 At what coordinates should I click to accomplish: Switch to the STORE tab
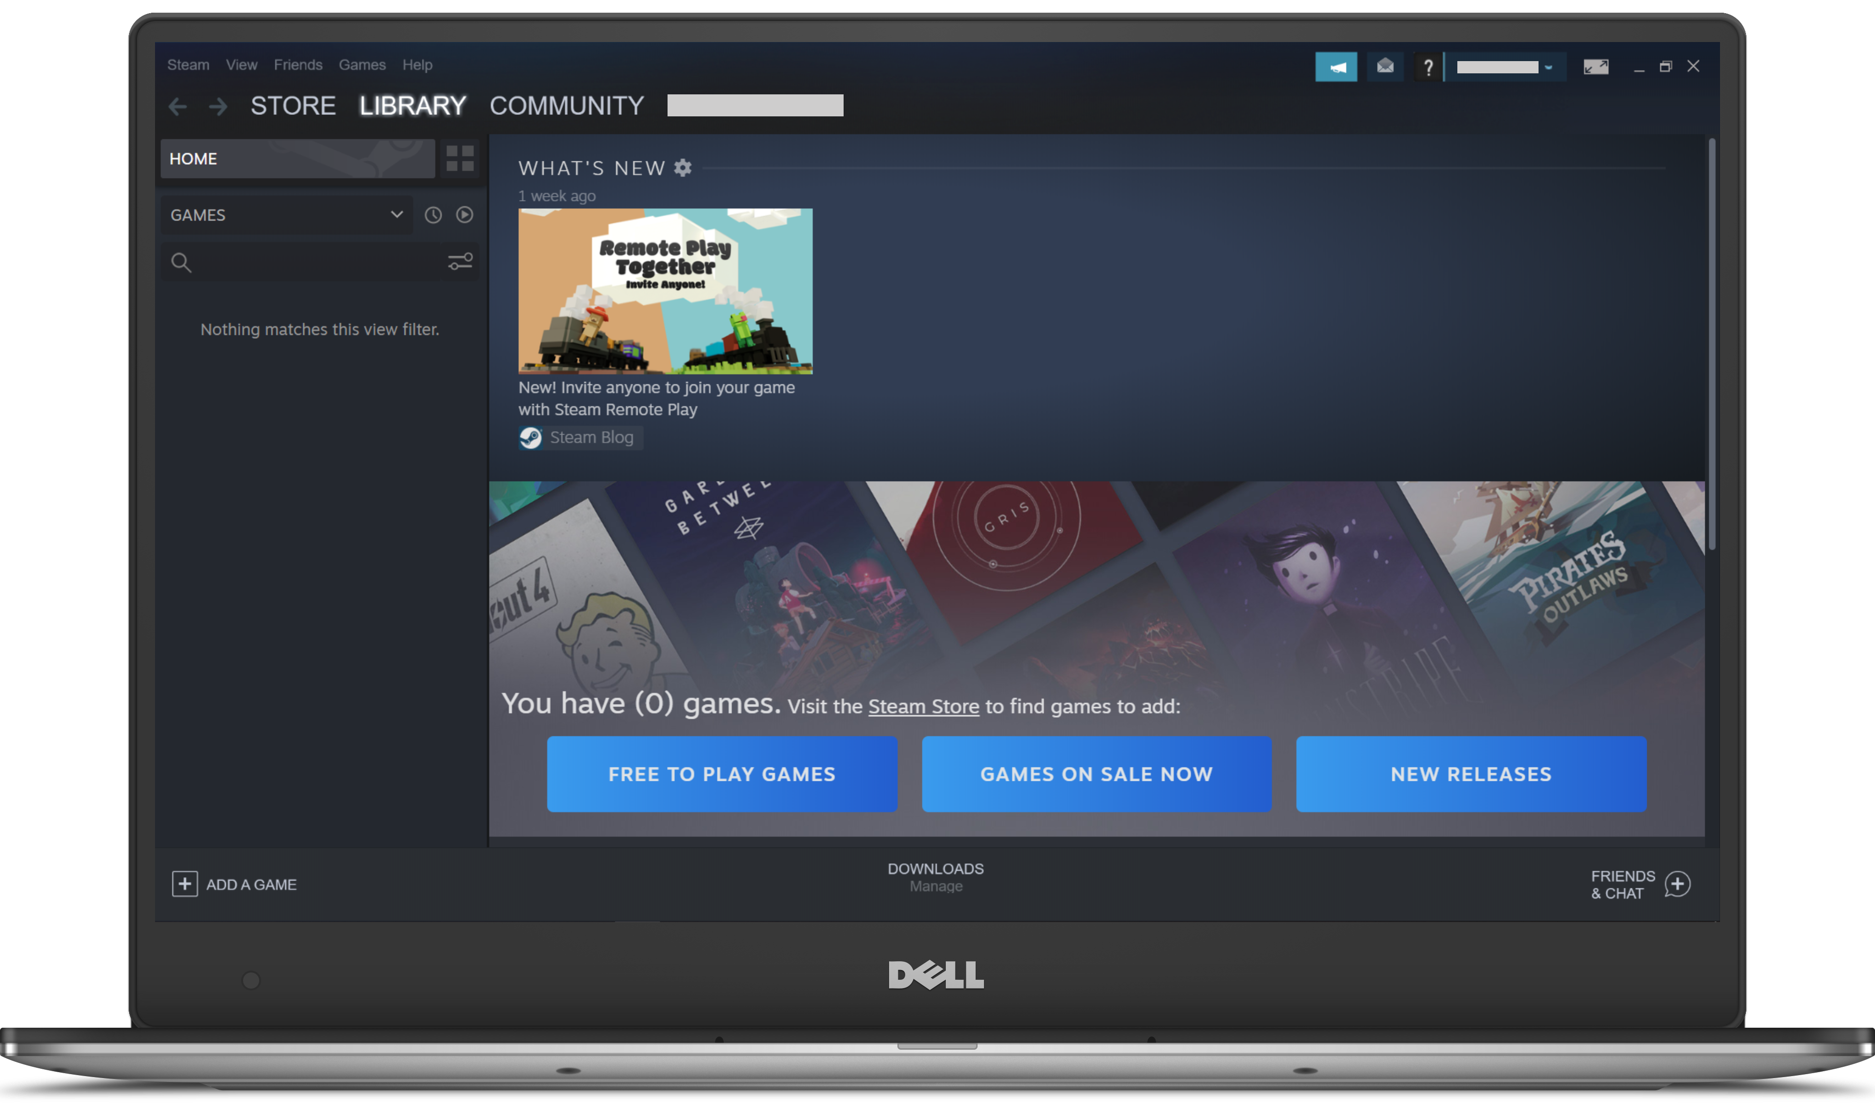[293, 106]
